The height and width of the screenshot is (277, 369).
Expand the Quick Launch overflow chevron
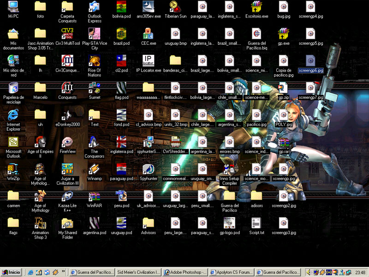pyautogui.click(x=64, y=272)
